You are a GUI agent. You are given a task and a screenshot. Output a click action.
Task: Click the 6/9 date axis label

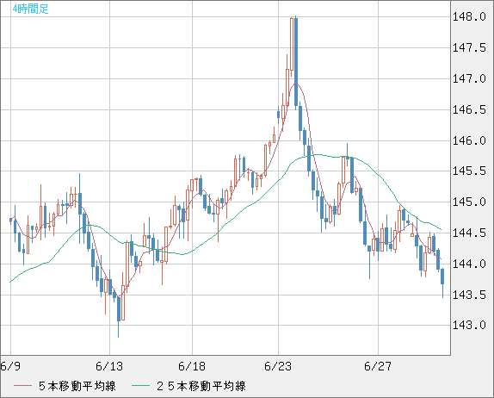click(x=10, y=366)
